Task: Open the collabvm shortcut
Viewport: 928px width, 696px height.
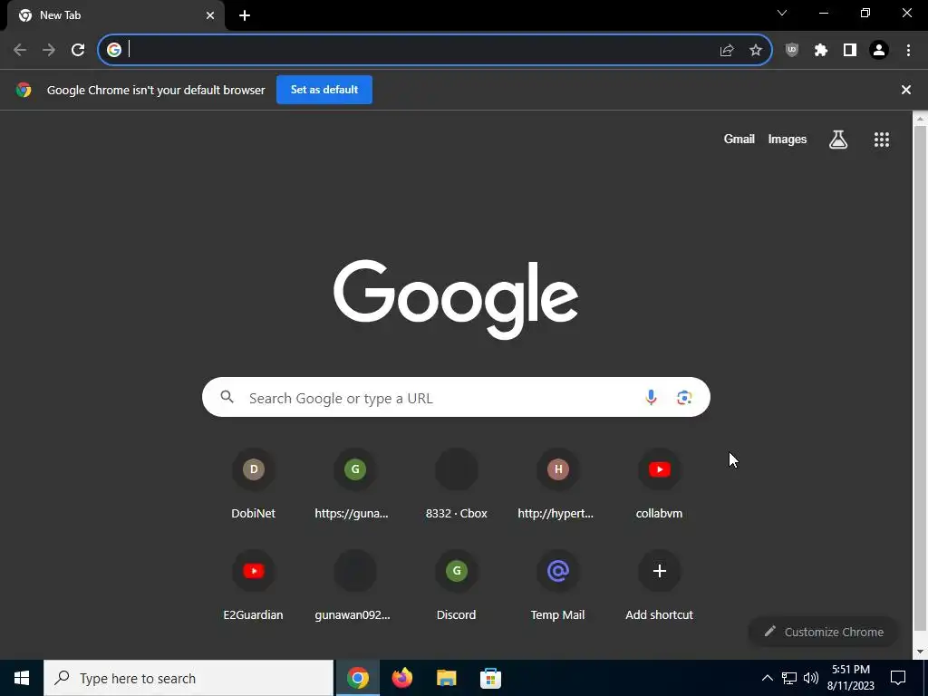Action: pos(660,486)
